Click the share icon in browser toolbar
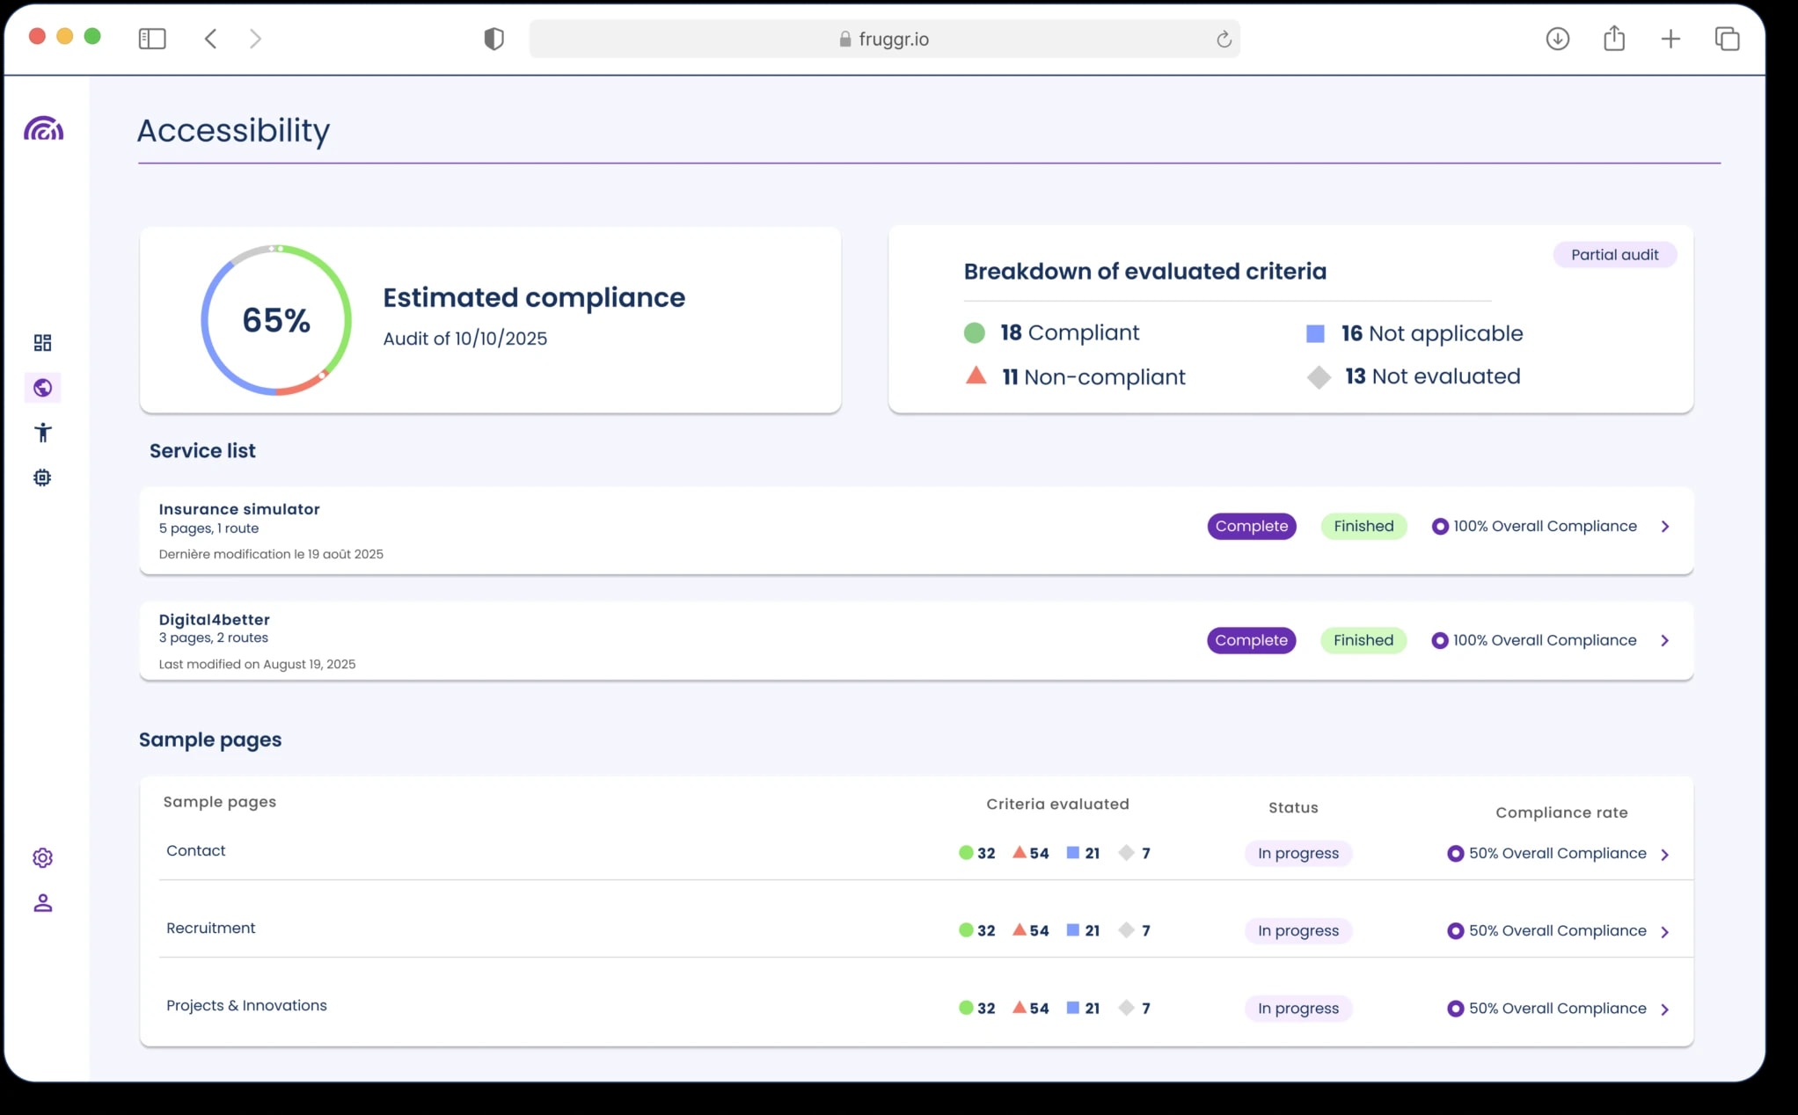The height and width of the screenshot is (1115, 1798). pos(1614,38)
